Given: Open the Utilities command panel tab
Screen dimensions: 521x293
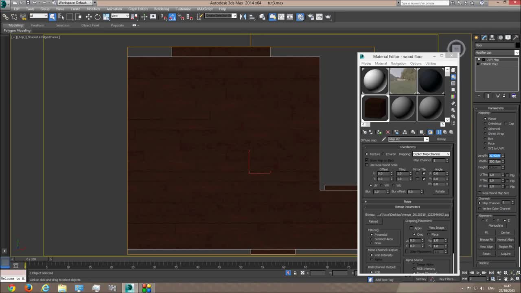Looking at the screenshot, I should click(x=516, y=37).
